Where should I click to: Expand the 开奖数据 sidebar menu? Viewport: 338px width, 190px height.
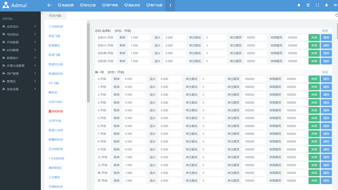point(18,42)
